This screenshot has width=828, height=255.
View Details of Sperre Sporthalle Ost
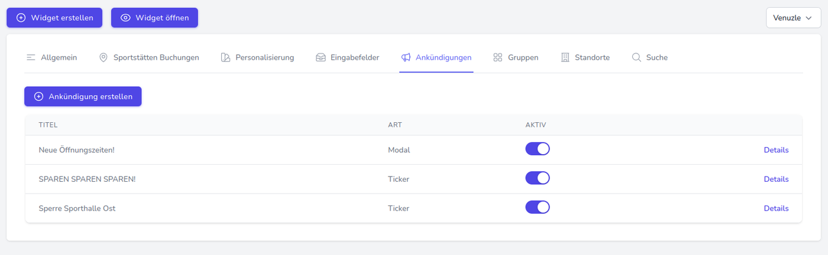point(776,208)
